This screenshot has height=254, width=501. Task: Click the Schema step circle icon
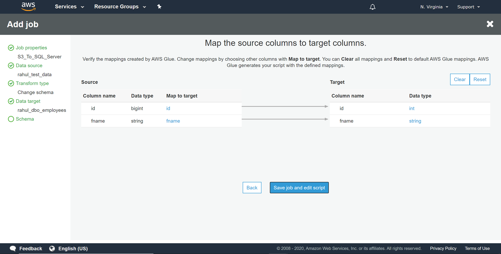click(11, 119)
